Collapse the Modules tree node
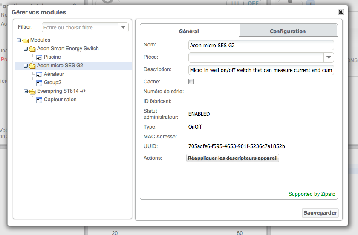 [19, 40]
